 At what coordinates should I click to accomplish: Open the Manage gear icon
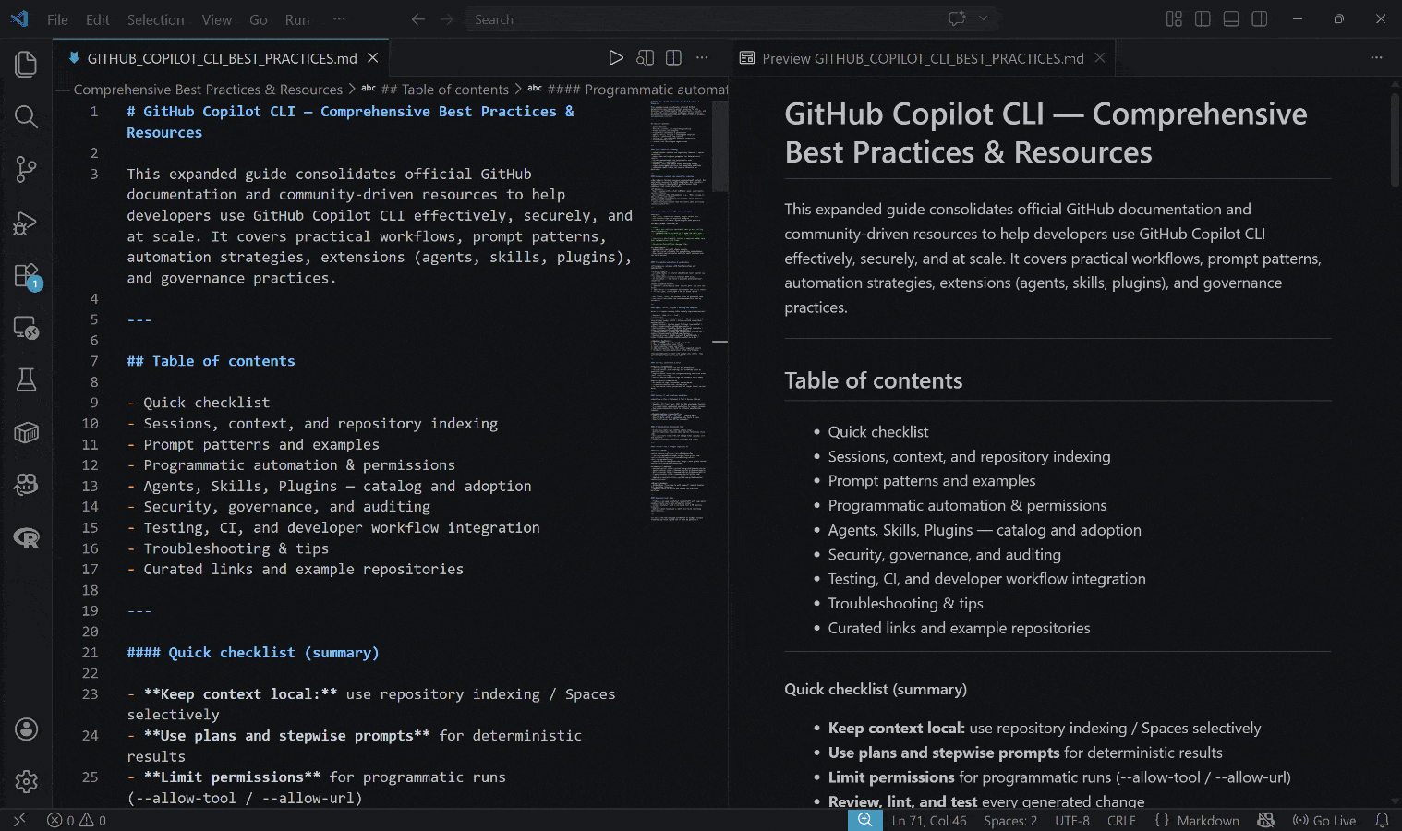tap(26, 781)
